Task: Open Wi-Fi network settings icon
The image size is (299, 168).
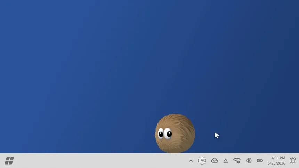Action: pos(237,161)
